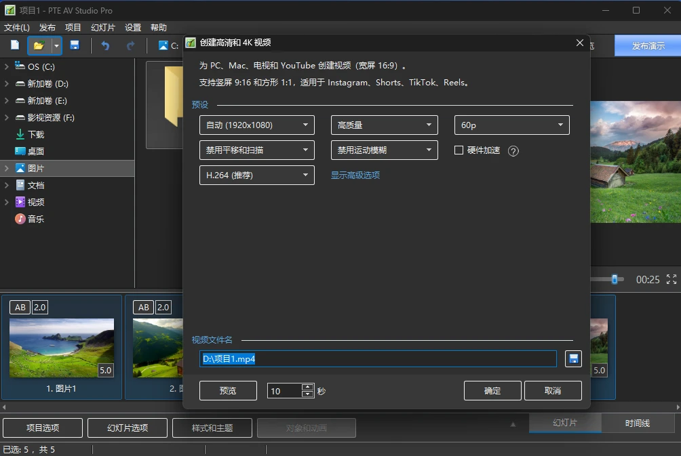Close the Create HD and 4K video dialog
Image resolution: width=681 pixels, height=456 pixels.
(579, 43)
